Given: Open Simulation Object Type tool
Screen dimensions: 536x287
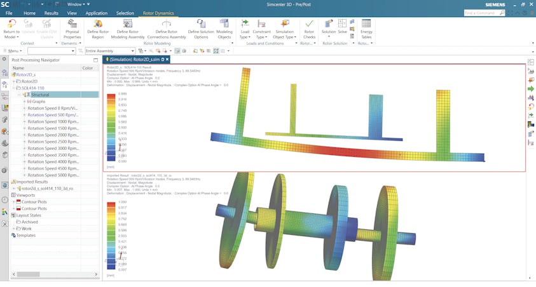Looking at the screenshot, I should pyautogui.click(x=284, y=29).
